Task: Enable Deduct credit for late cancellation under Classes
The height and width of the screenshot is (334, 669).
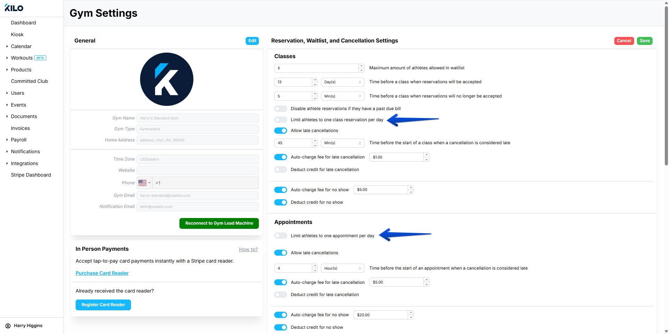Action: coord(280,170)
